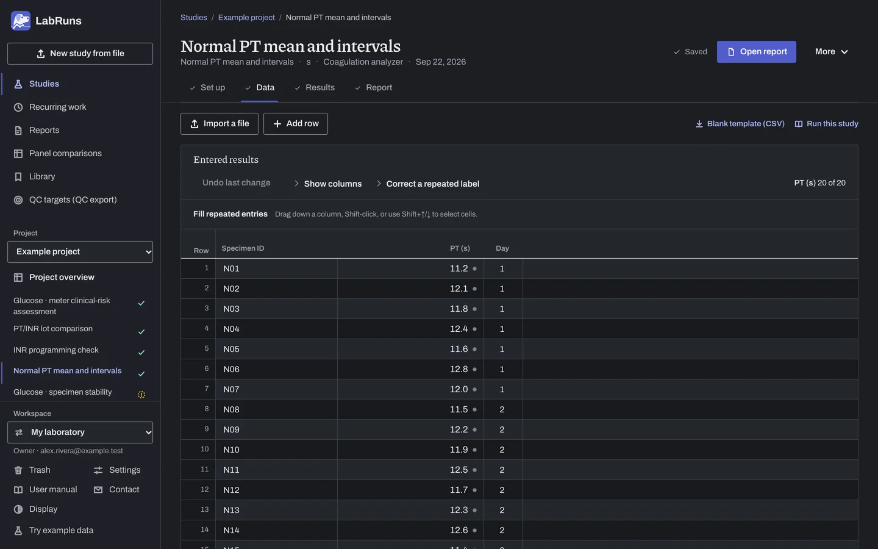Open PT/INR lot comparison study
This screenshot has height=549, width=878.
53,329
